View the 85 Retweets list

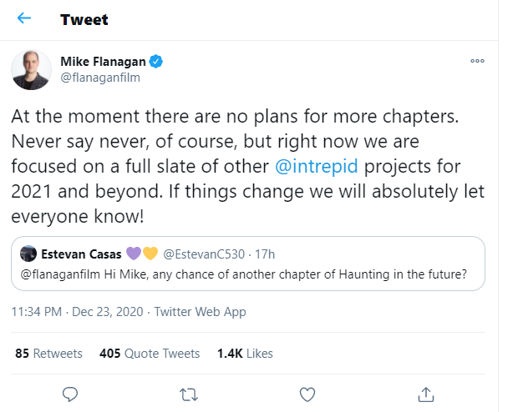tap(49, 354)
